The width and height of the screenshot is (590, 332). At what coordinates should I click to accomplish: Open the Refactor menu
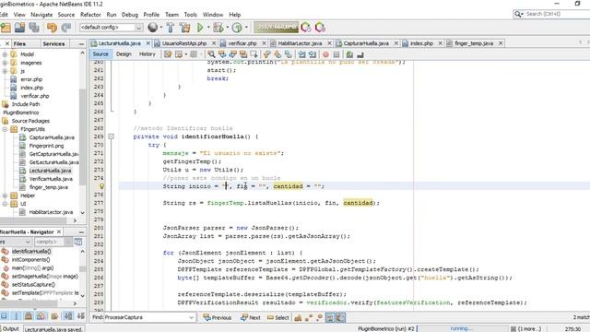click(x=90, y=15)
